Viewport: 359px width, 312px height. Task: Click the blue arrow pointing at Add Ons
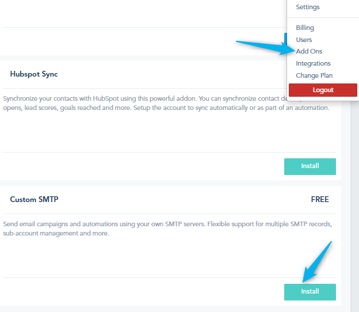pos(262,47)
